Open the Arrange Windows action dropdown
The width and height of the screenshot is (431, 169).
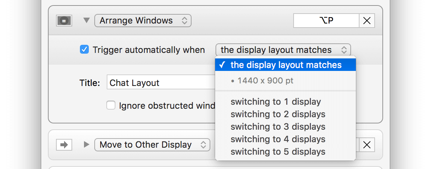(x=143, y=21)
